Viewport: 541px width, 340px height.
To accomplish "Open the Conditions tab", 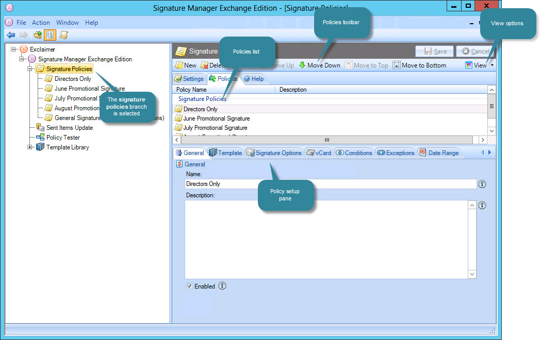I will 354,153.
